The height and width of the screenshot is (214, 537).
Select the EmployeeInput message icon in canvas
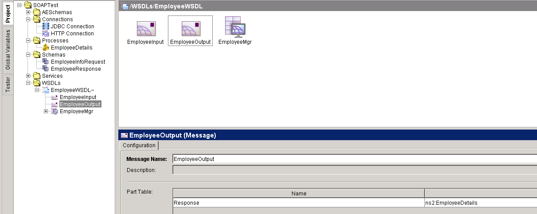coord(146,29)
